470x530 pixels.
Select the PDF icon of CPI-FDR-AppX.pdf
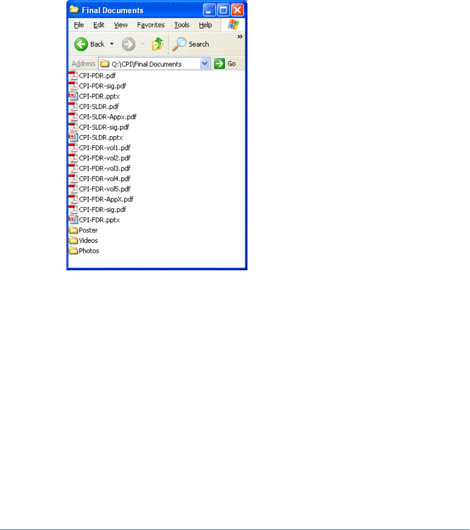click(73, 199)
